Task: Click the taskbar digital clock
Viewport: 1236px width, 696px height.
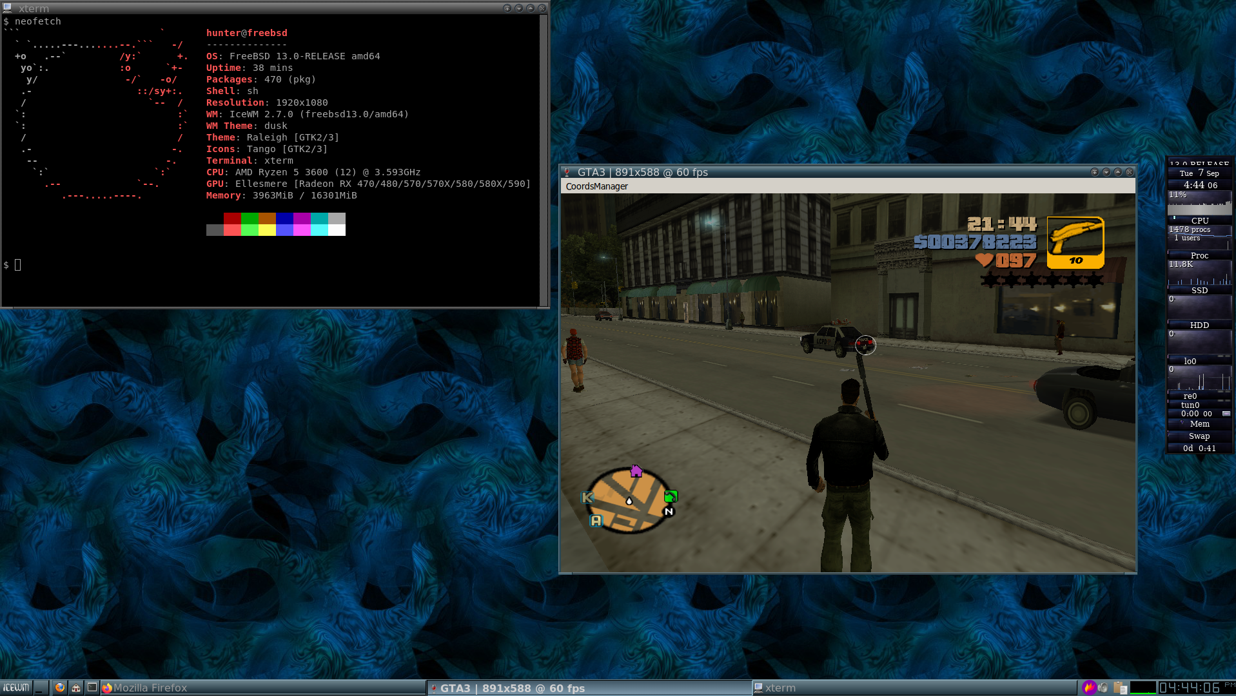Action: [1189, 688]
